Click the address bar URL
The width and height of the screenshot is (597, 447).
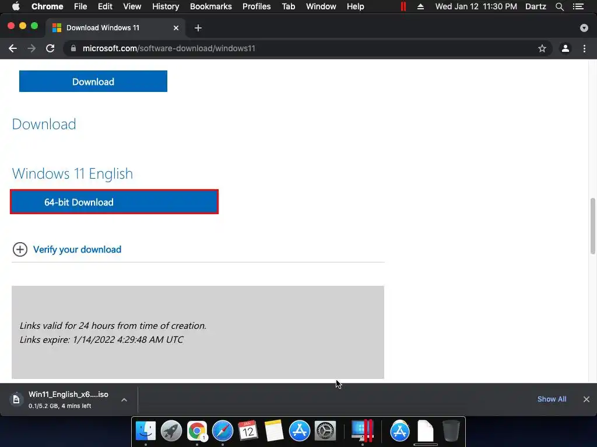(x=169, y=48)
